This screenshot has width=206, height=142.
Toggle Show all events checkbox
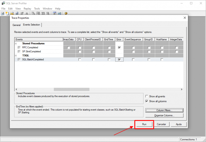[147, 96]
